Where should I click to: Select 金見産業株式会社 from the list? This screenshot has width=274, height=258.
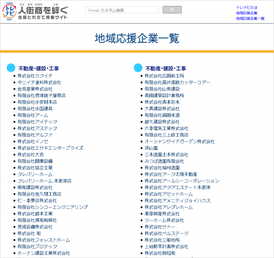pos(35,89)
